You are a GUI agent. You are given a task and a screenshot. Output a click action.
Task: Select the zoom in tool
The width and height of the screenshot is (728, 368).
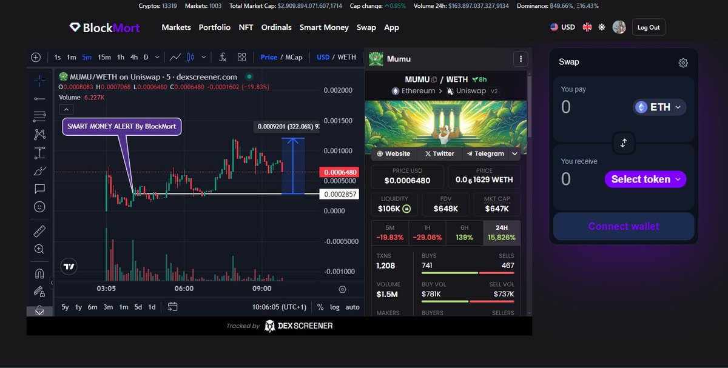39,249
